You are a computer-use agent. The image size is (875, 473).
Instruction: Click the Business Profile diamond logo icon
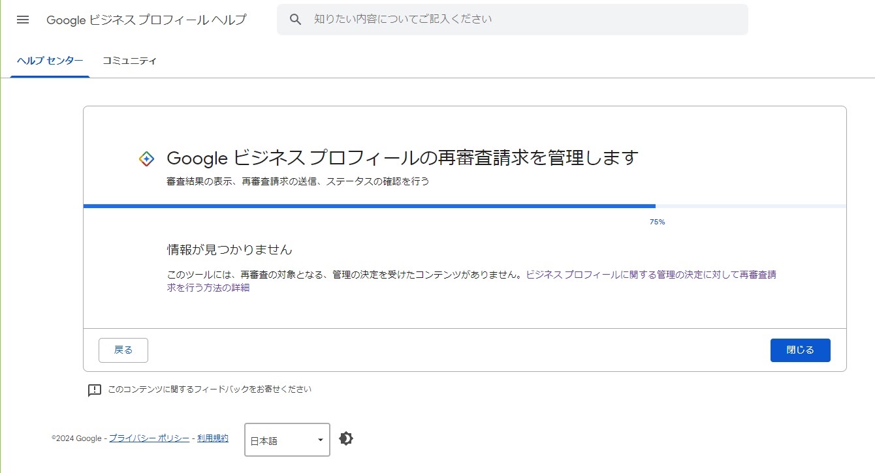pos(146,157)
